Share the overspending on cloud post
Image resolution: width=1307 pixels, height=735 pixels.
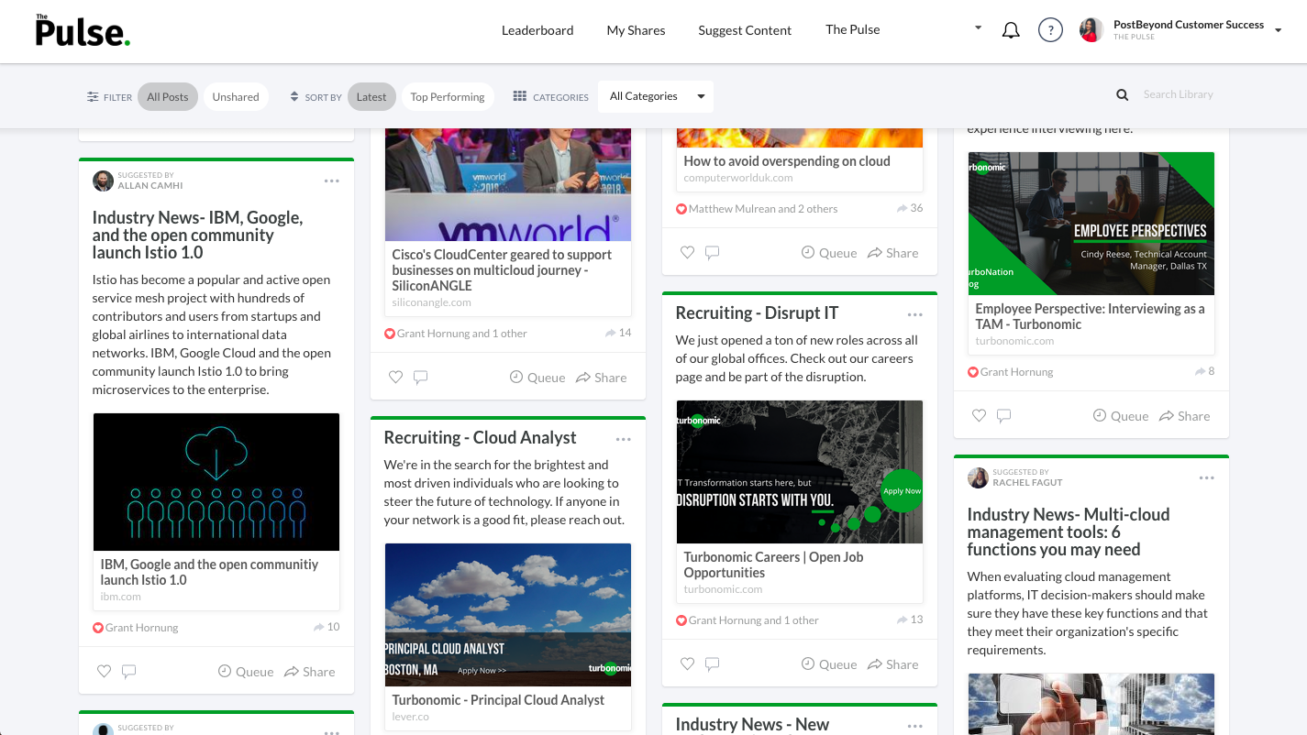(x=893, y=252)
